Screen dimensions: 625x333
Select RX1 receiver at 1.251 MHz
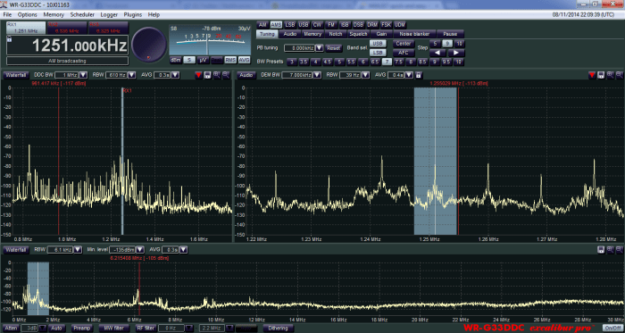[x=26, y=28]
